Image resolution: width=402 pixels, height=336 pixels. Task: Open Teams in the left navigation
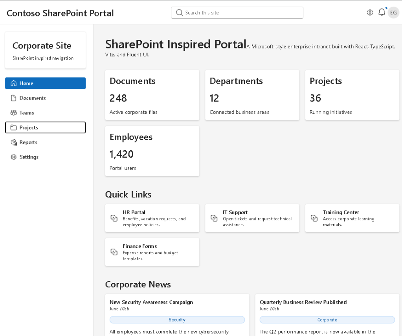coord(45,113)
